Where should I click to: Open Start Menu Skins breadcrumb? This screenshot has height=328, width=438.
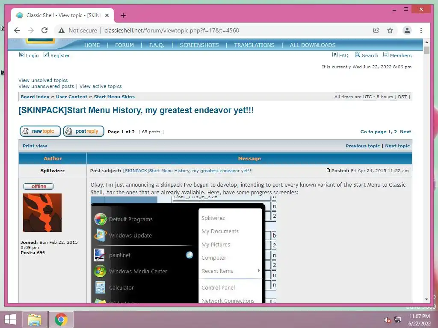(114, 97)
